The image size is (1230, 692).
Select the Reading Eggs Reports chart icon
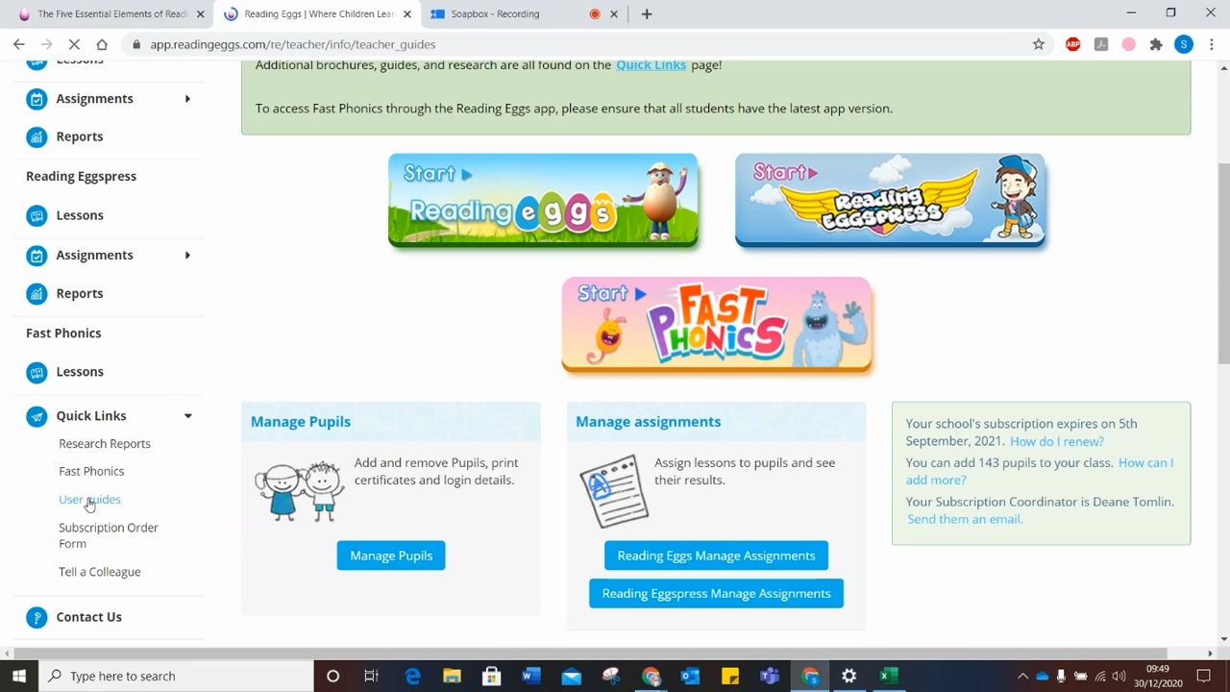[37, 136]
